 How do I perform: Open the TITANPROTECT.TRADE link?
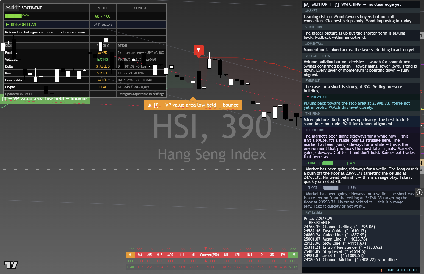pyautogui.click(x=402, y=270)
